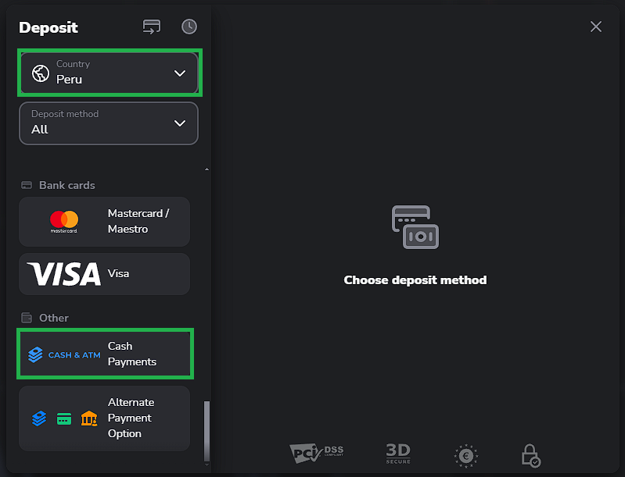Expand the Country dropdown showing Peru
This screenshot has height=477, width=625.
pyautogui.click(x=109, y=73)
